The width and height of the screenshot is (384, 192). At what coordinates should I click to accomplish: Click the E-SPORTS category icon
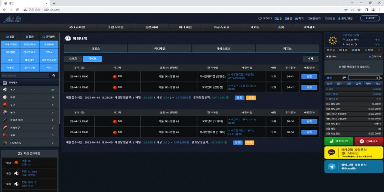coord(5,143)
